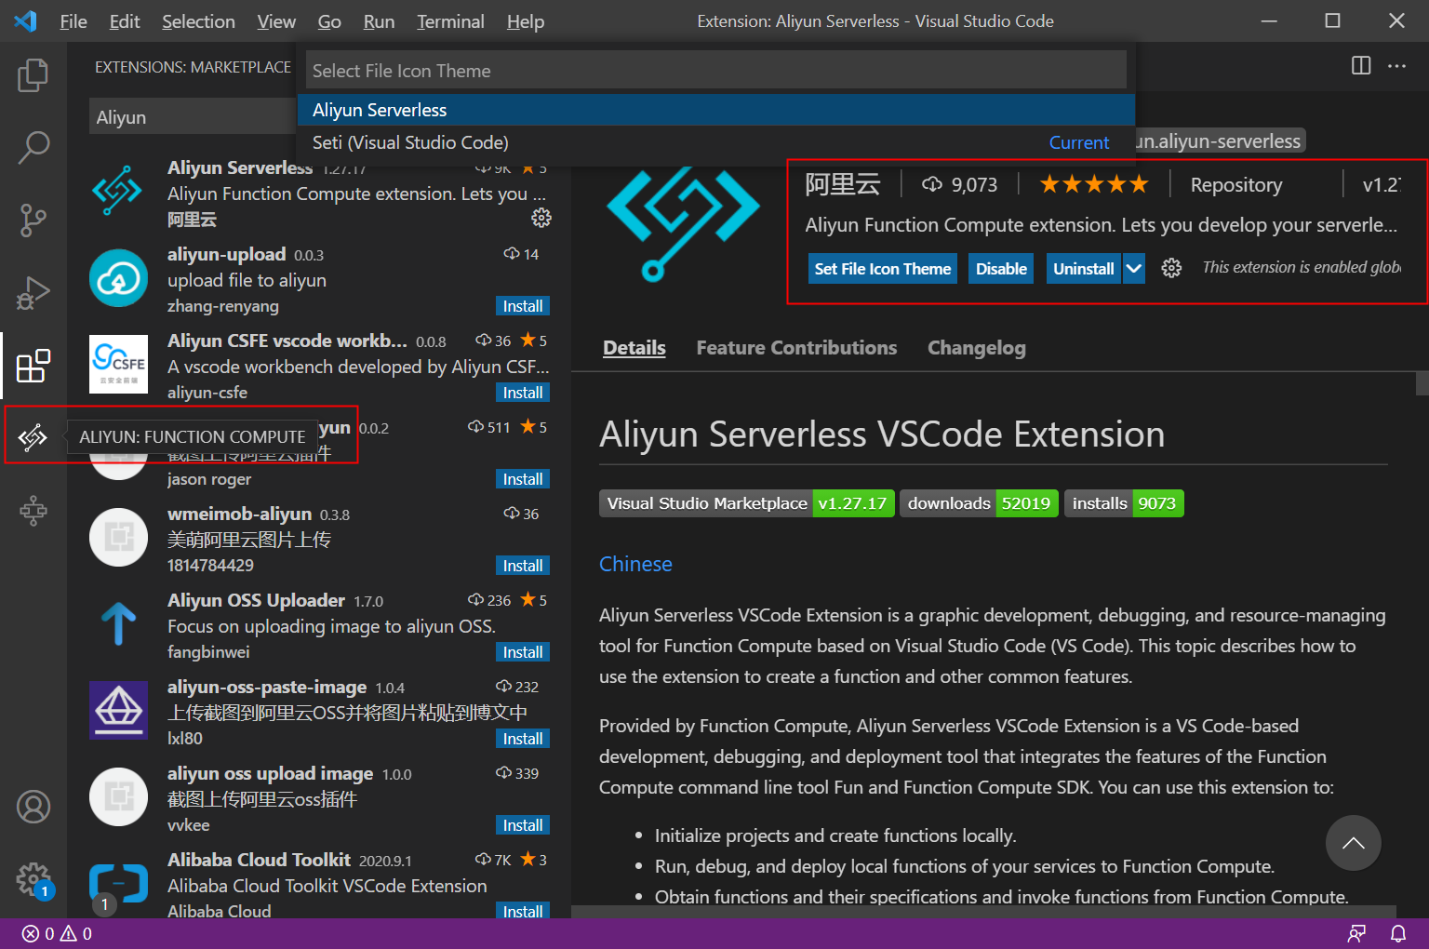
Task: Click the Visual Studio Marketplace version badge
Action: (747, 503)
